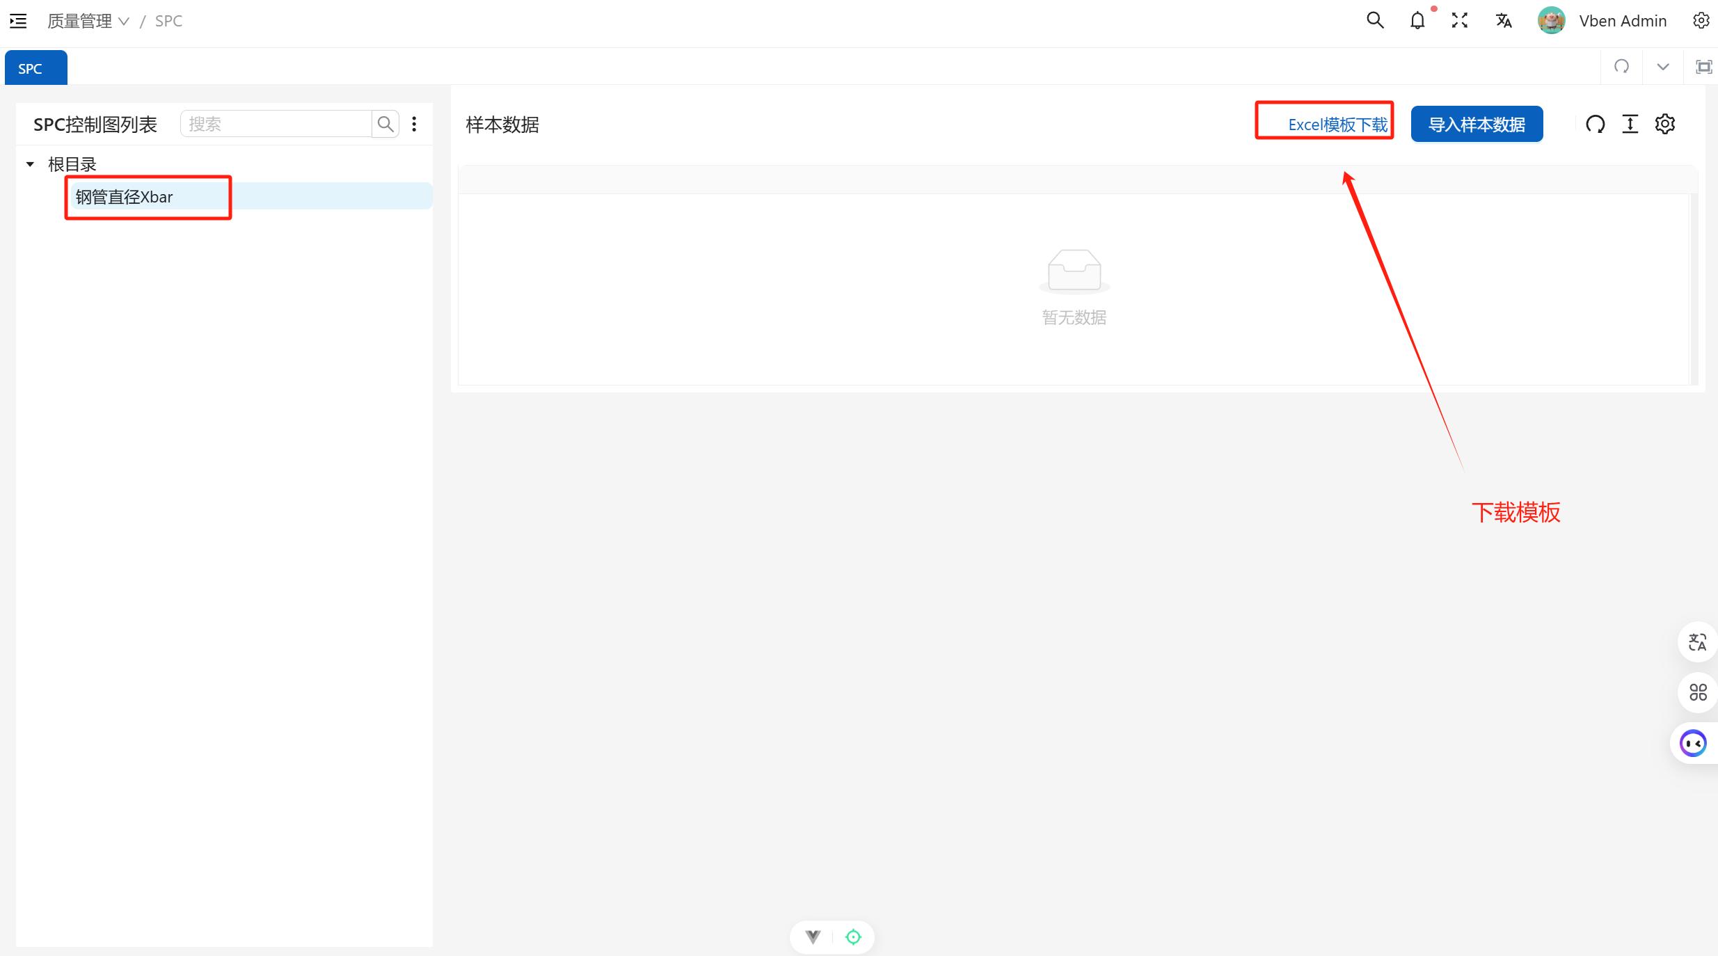Click the global search magnifier icon
Viewport: 1718px width, 956px height.
tap(1375, 21)
